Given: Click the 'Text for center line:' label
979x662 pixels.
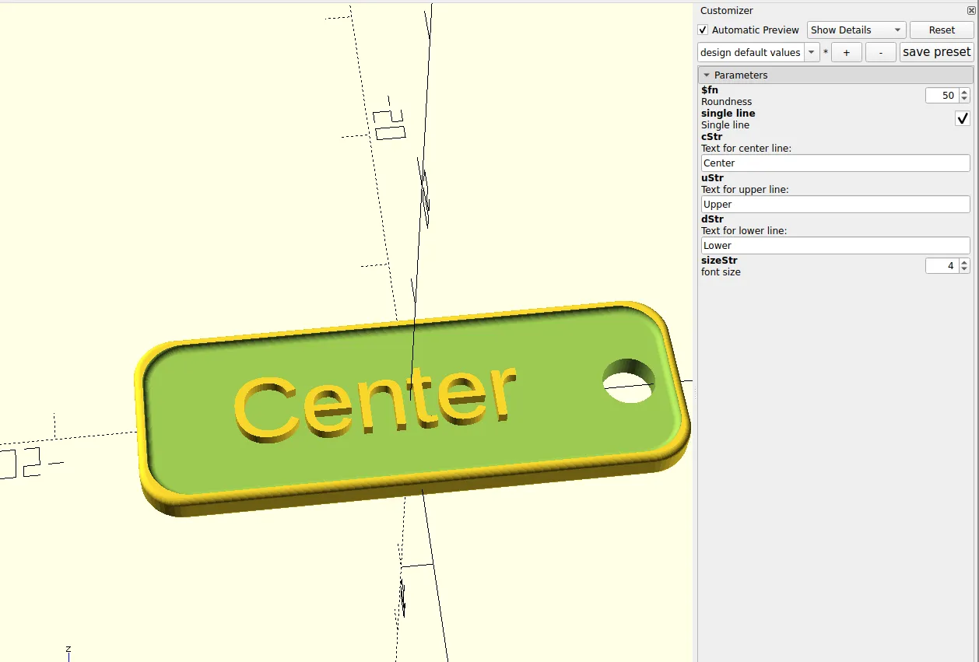Looking at the screenshot, I should pos(746,149).
